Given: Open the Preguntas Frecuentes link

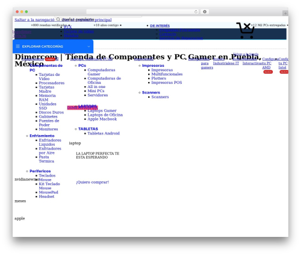Looking at the screenshot, I should point(179,30).
